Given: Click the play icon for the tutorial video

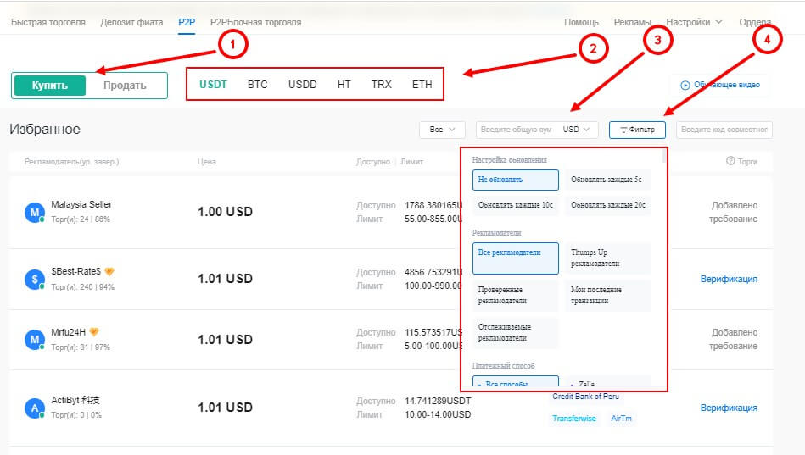Looking at the screenshot, I should click(x=685, y=85).
